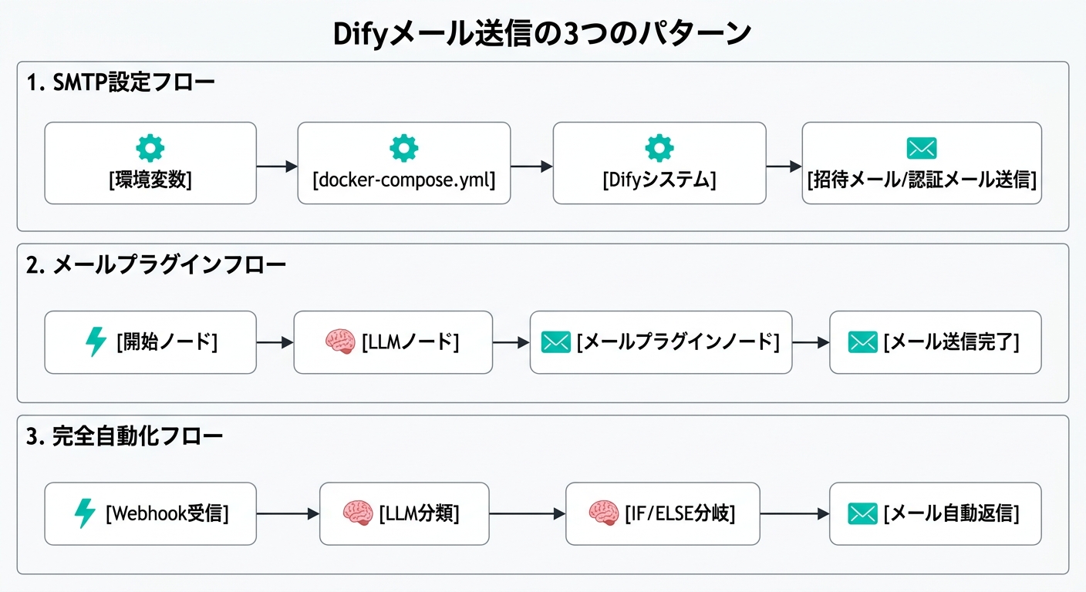Click the brain icon beside LLM分類
Viewport: 1086px width, 592px height.
coord(358,513)
